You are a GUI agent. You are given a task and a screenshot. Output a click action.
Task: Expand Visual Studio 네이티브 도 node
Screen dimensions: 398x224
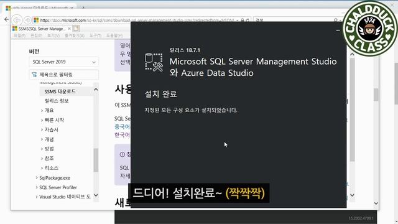37,197
